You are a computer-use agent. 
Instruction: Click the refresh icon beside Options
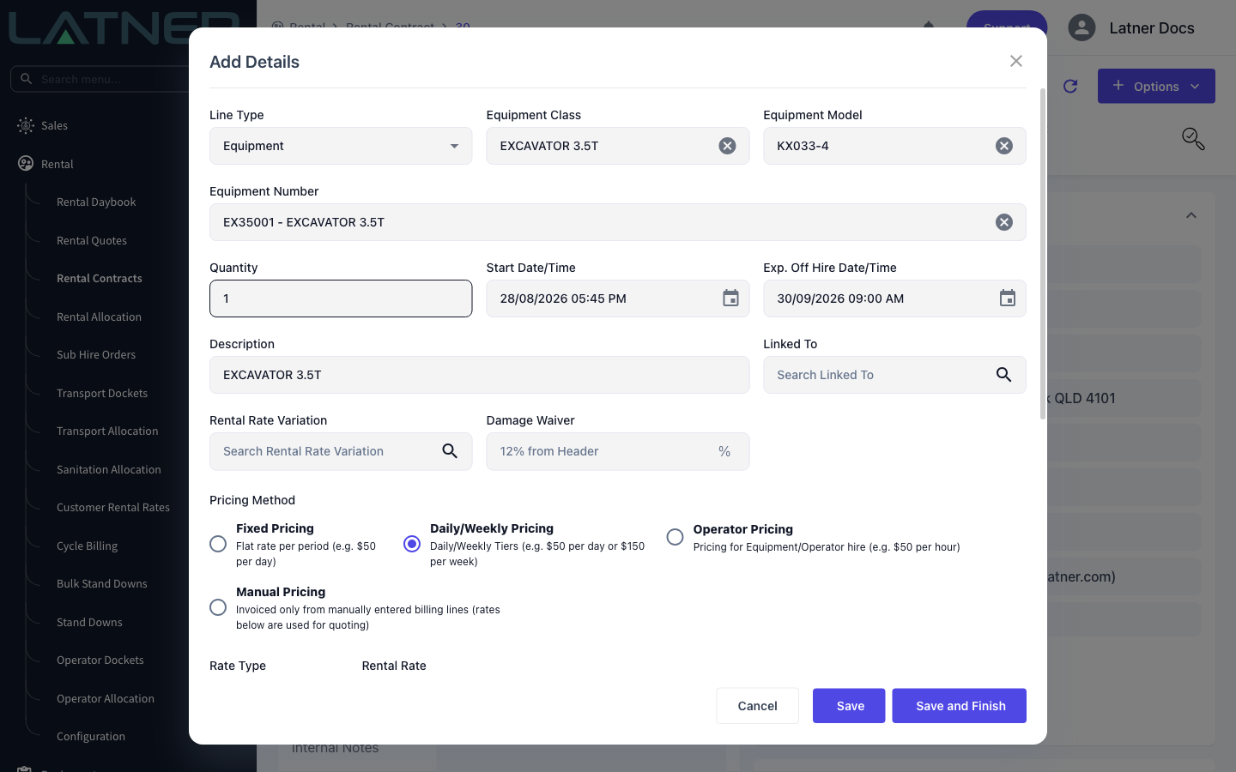coord(1070,86)
